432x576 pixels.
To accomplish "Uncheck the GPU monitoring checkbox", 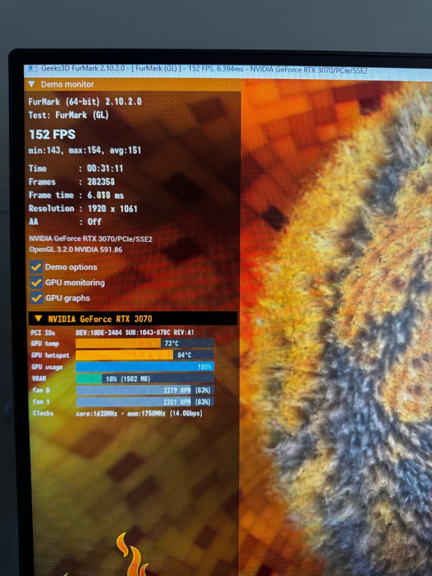I will point(36,283).
